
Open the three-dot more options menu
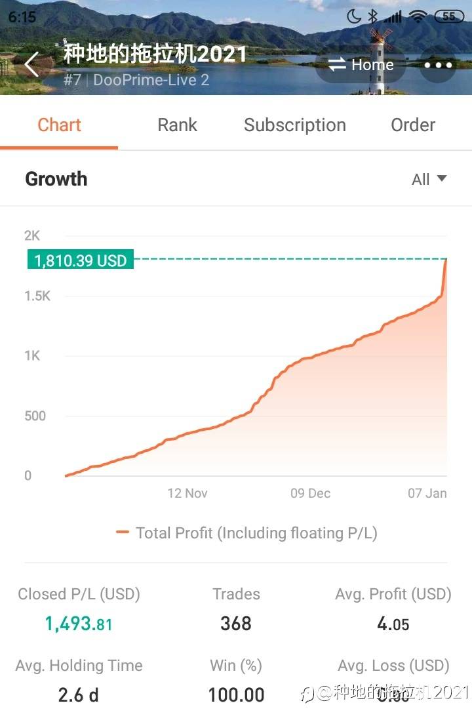[438, 65]
